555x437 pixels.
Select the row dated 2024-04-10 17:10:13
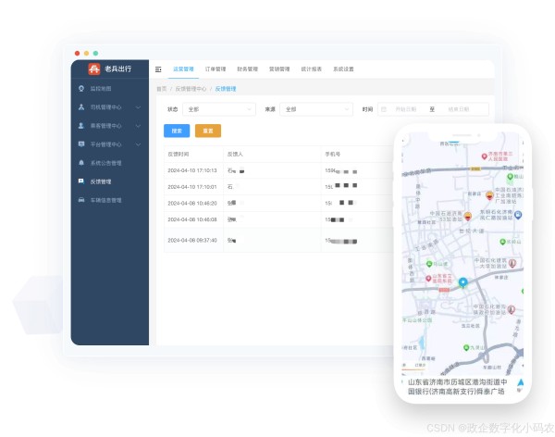(279, 171)
